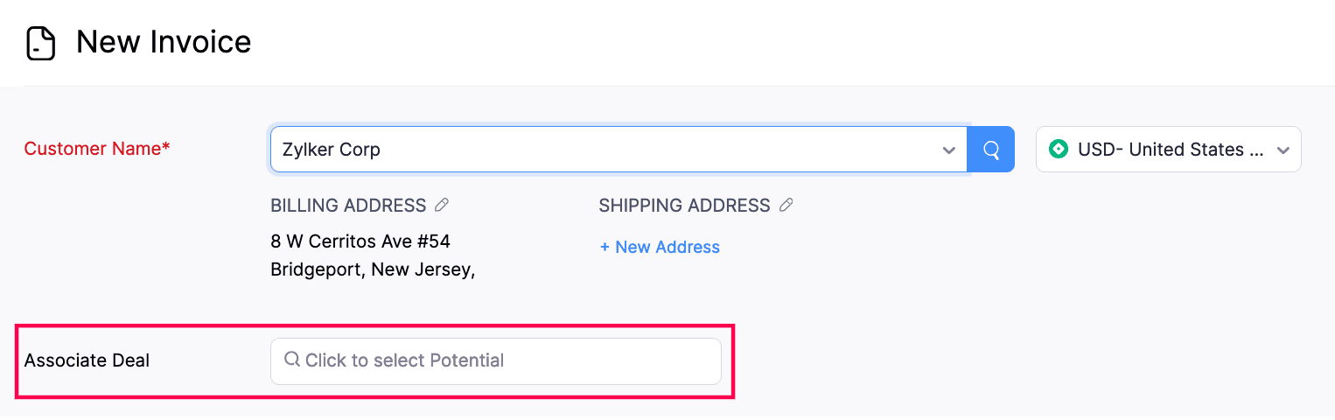
Task: Expand the Customer Name dropdown chevron
Action: pos(948,150)
